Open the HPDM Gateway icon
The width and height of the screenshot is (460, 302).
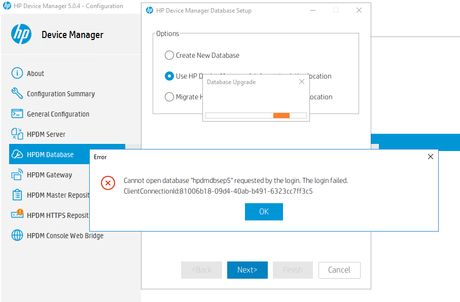(16, 174)
